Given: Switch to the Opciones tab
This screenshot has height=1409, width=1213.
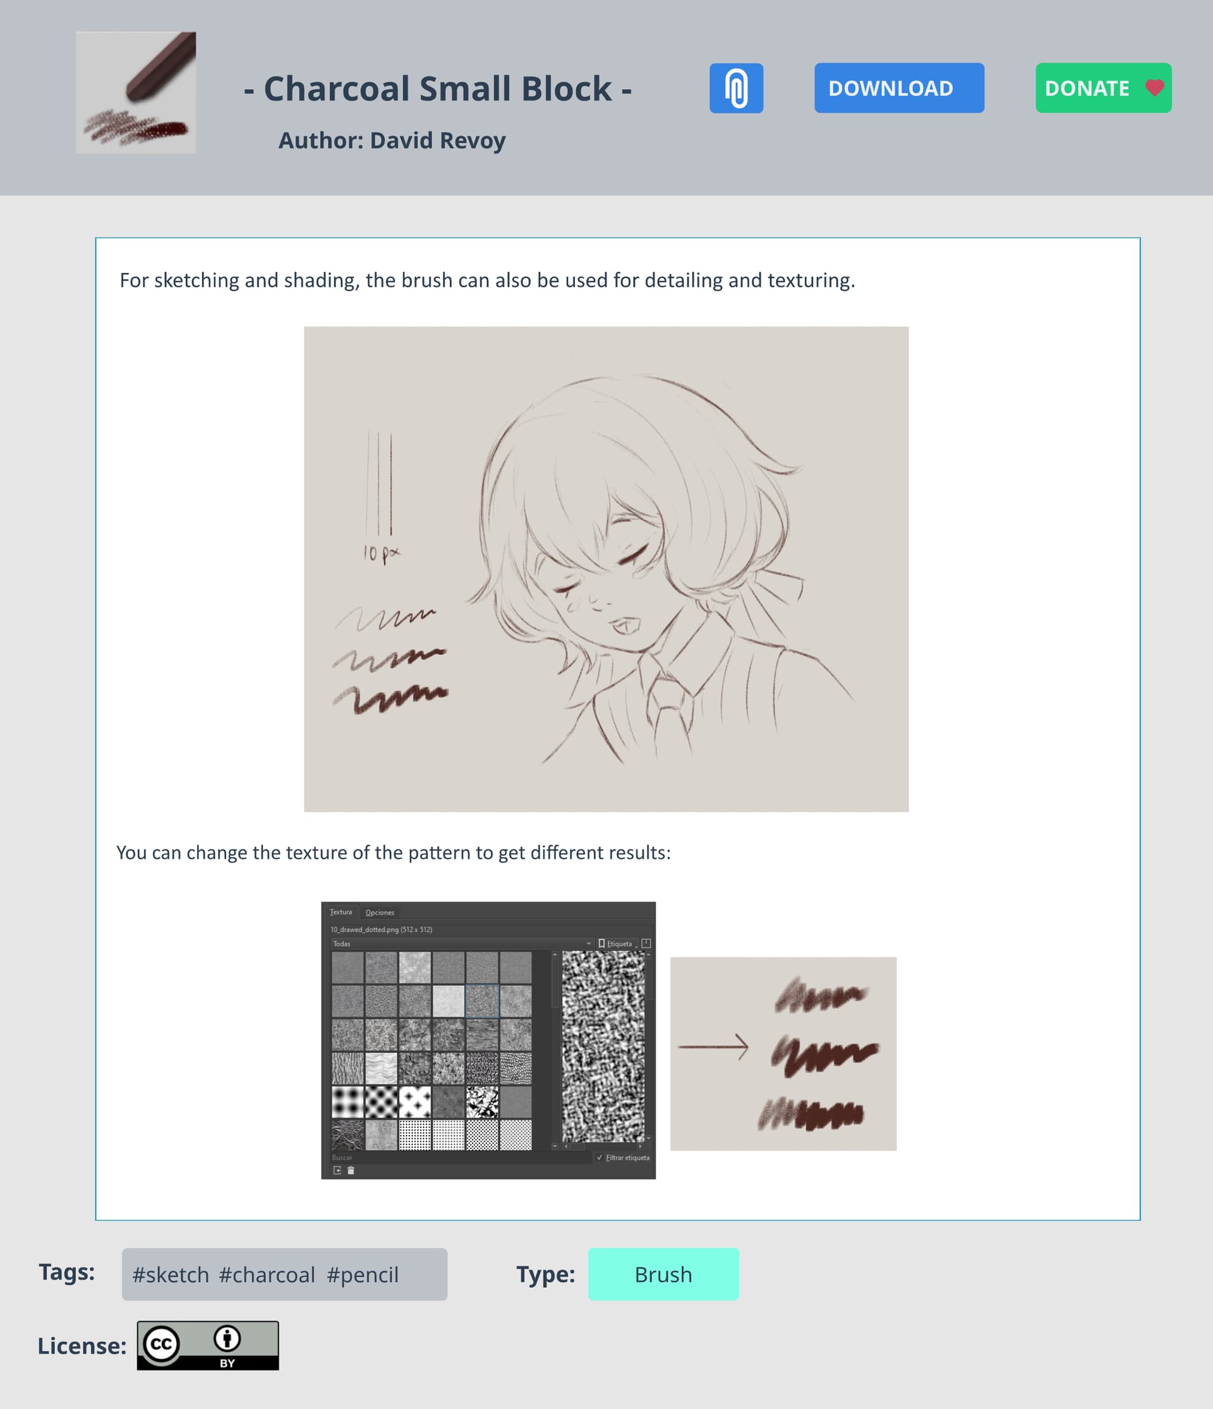Looking at the screenshot, I should click(380, 913).
